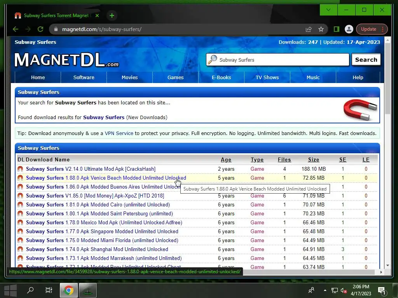
Task: Click magnet icon for 1.80.1 Saint Petersburg row
Action: coord(20,213)
